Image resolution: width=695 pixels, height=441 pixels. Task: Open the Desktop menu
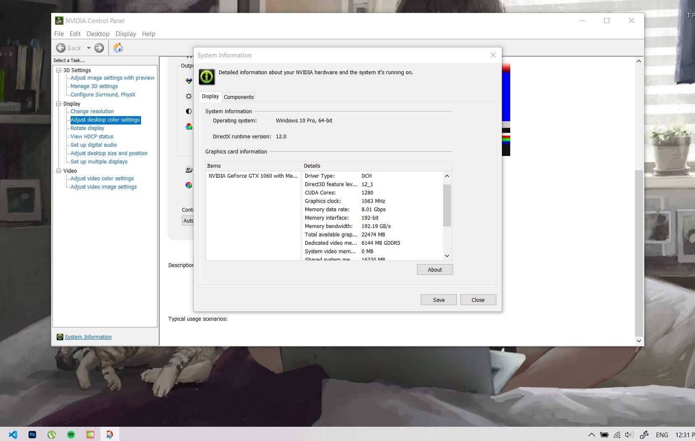(98, 34)
